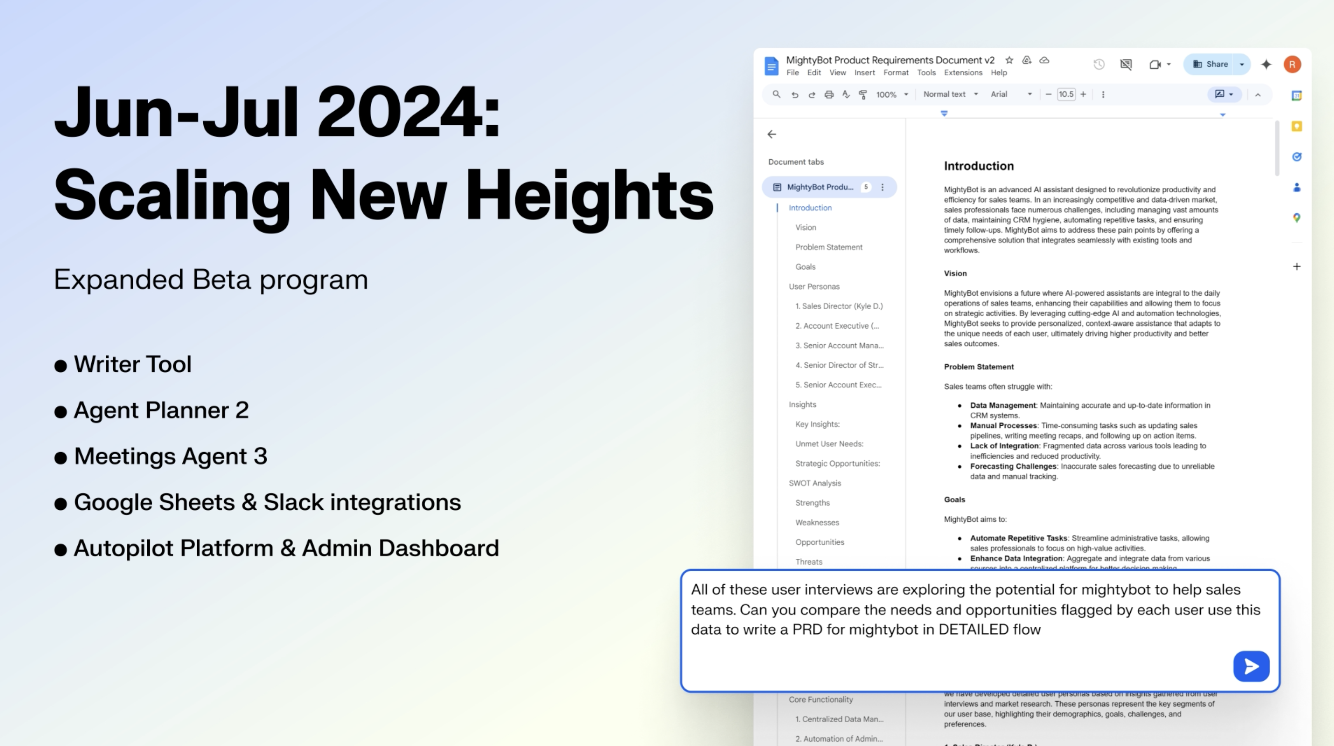Viewport: 1334px width, 746px height.
Task: Open version history clock icon
Action: [x=1099, y=64]
